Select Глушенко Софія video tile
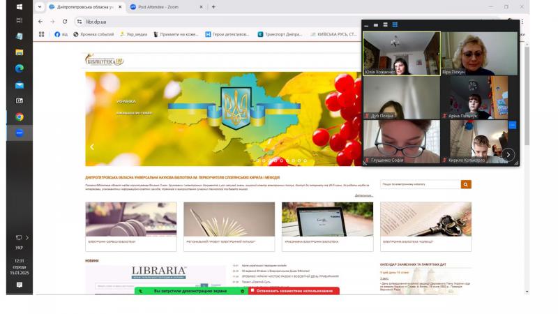558x314 pixels. coord(402,142)
